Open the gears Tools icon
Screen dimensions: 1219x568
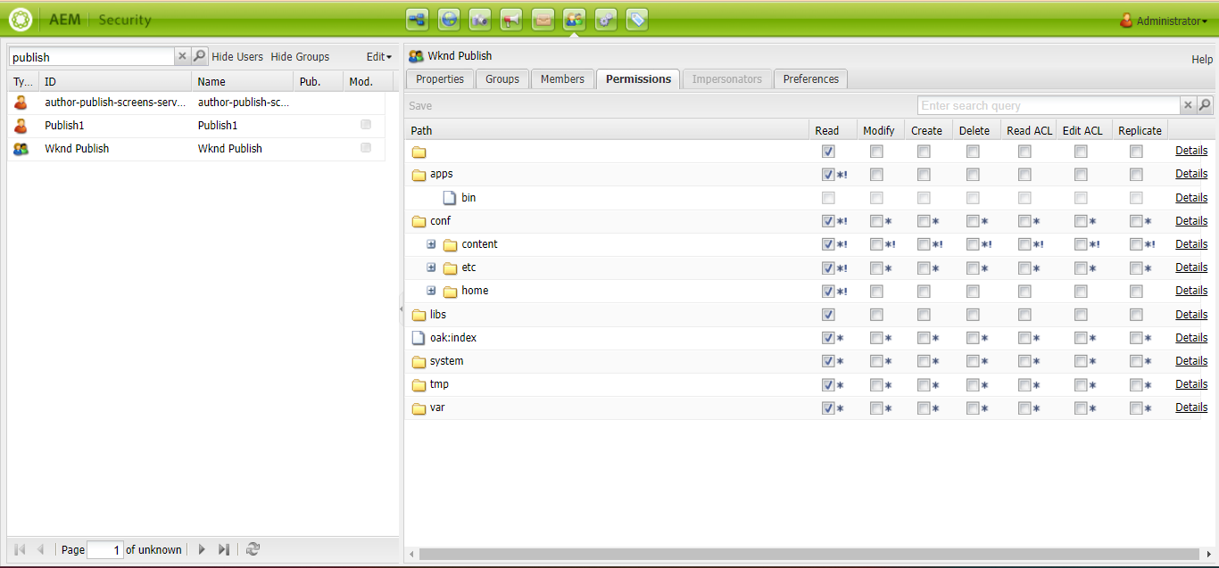[x=605, y=19]
